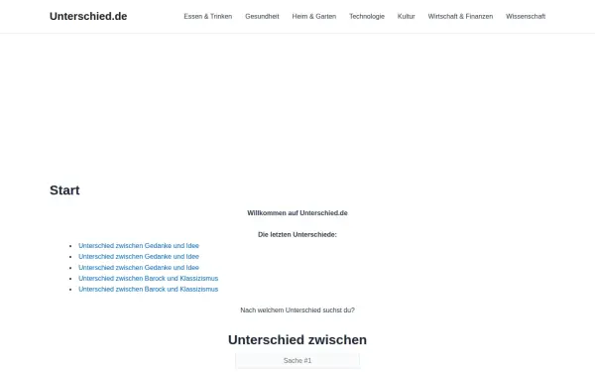Open the Wirtschaft & Finanzen menu item
This screenshot has height=372, width=595.
coord(460,16)
